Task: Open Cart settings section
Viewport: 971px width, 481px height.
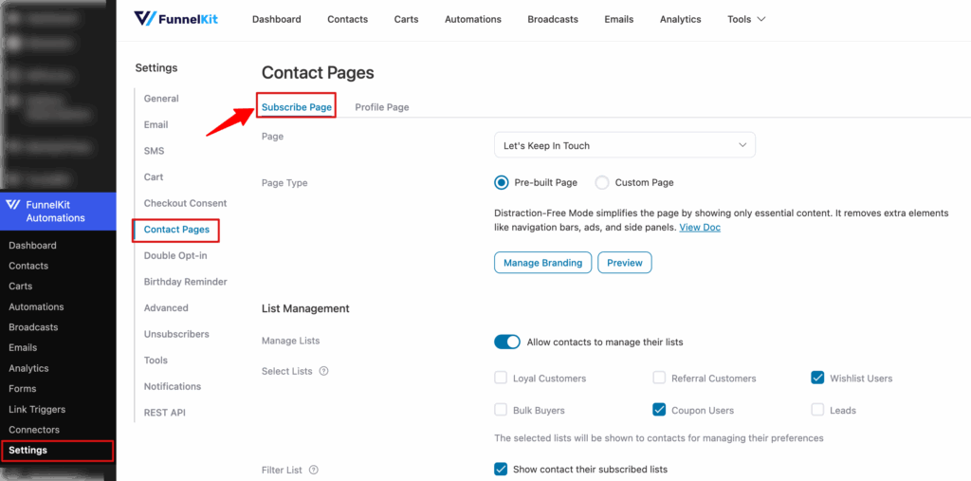Action: point(154,176)
